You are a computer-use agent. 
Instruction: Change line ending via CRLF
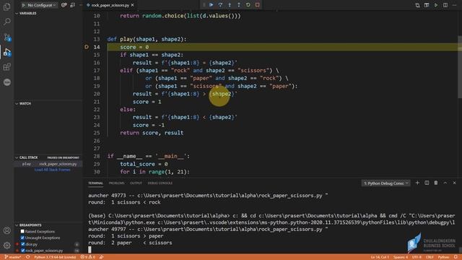tap(430, 257)
